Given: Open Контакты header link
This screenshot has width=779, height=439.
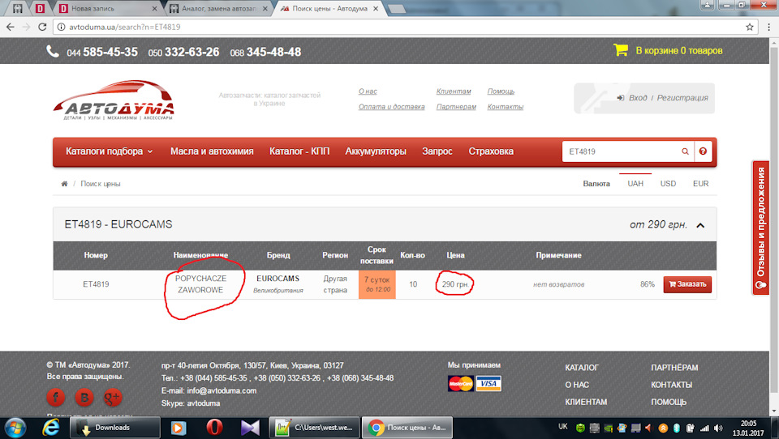Looking at the screenshot, I should tap(506, 107).
